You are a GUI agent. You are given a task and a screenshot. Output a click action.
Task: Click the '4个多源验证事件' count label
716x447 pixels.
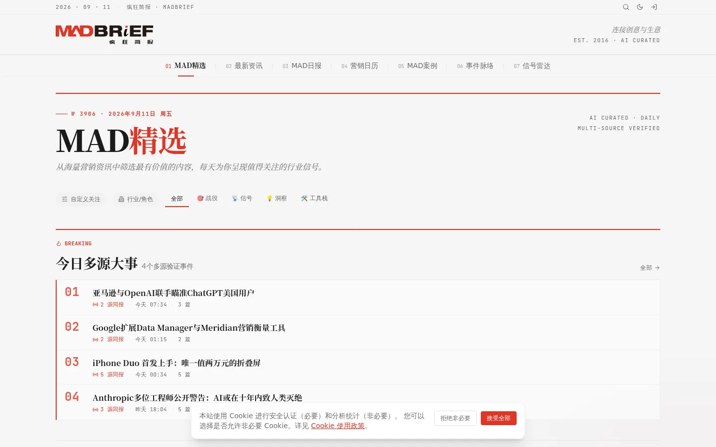(168, 266)
